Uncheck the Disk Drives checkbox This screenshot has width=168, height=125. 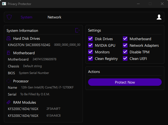[90, 39]
